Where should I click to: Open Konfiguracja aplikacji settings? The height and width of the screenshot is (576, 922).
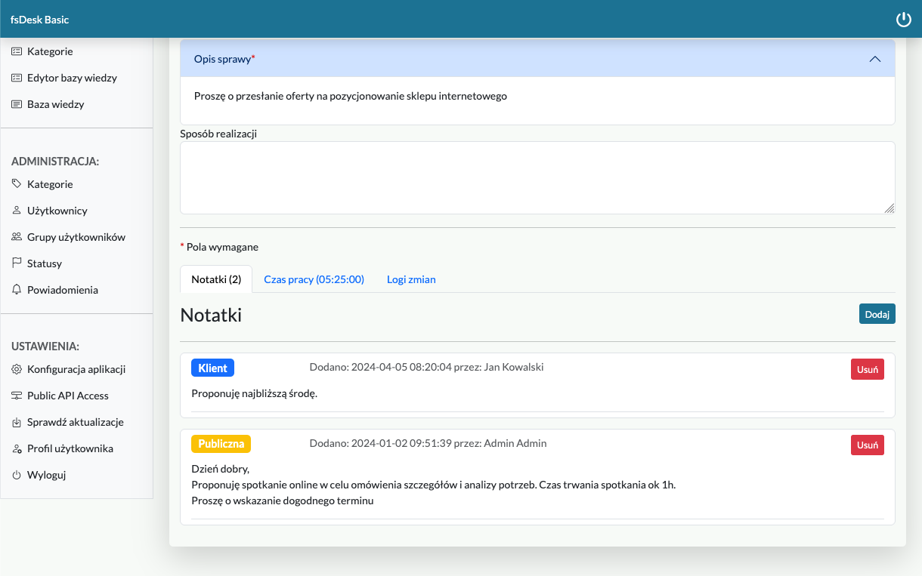pyautogui.click(x=76, y=369)
